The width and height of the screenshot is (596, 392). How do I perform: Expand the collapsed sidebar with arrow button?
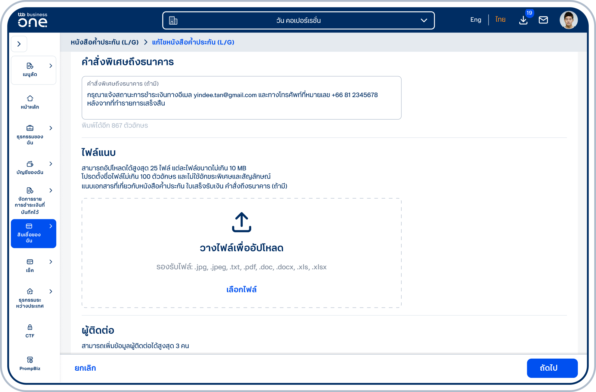(x=19, y=44)
